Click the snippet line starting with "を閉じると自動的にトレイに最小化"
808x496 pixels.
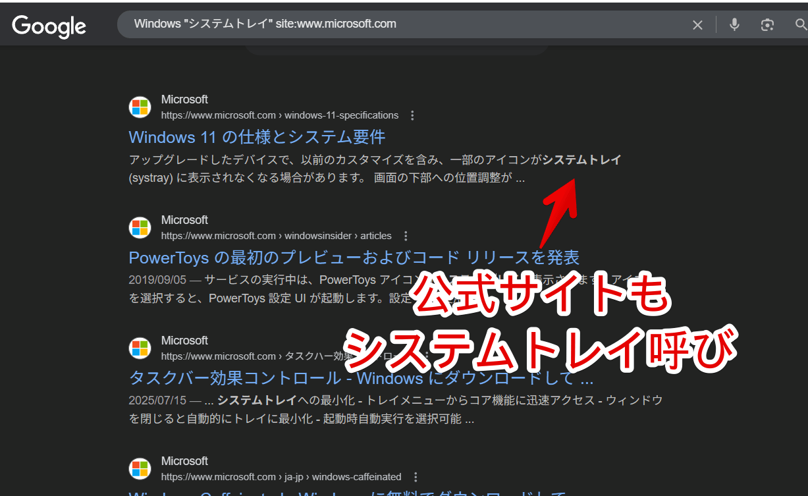pyautogui.click(x=302, y=419)
